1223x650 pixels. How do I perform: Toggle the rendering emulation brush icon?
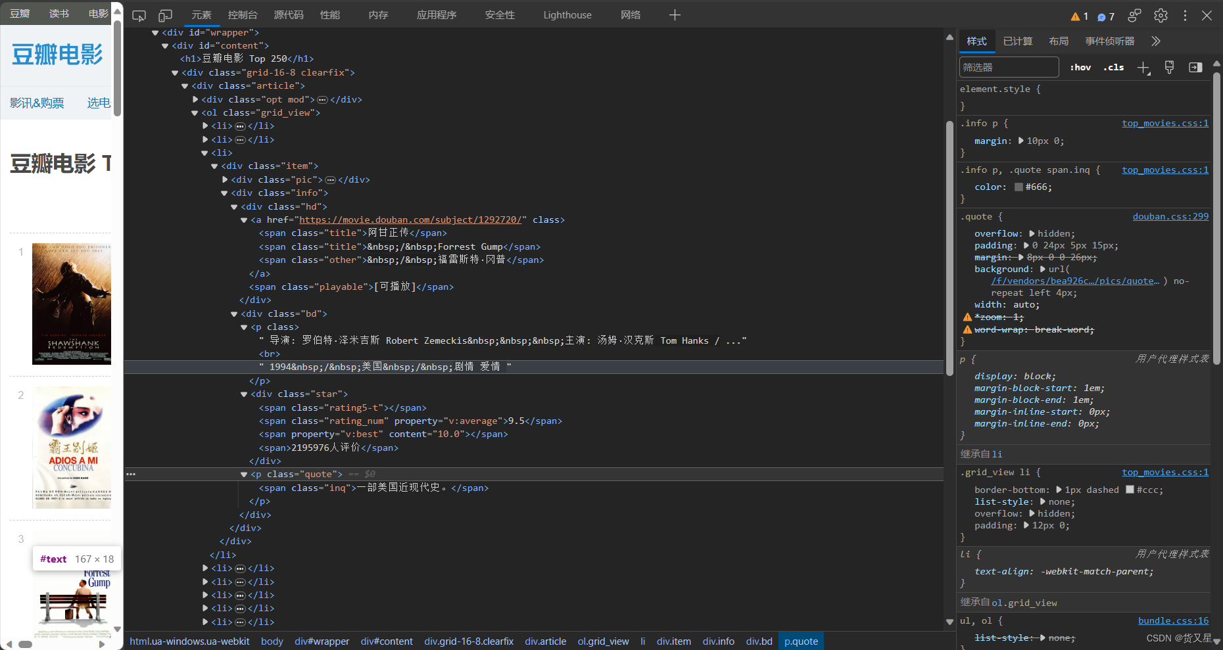(1169, 67)
